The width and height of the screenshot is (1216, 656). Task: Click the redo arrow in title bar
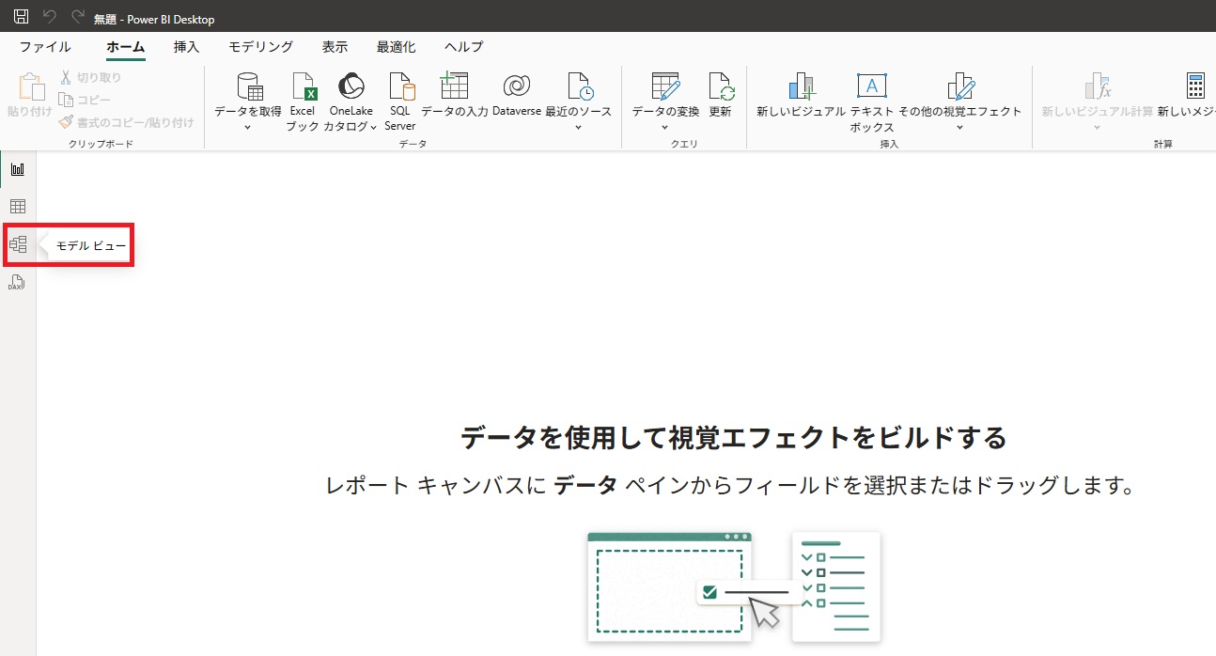point(78,16)
